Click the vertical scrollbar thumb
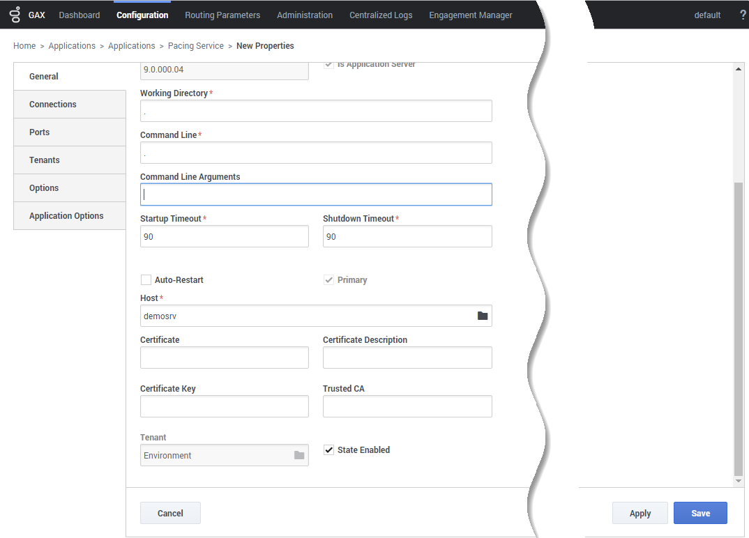Screen dimensions: 749x538 pos(739,328)
